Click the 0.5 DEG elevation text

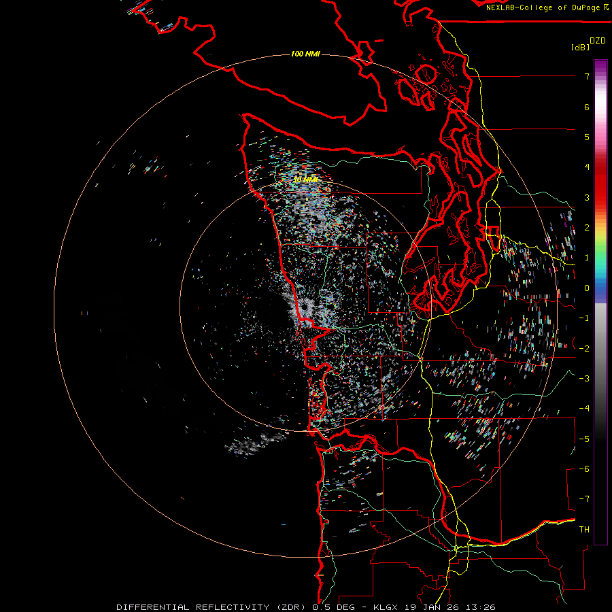pos(334,607)
